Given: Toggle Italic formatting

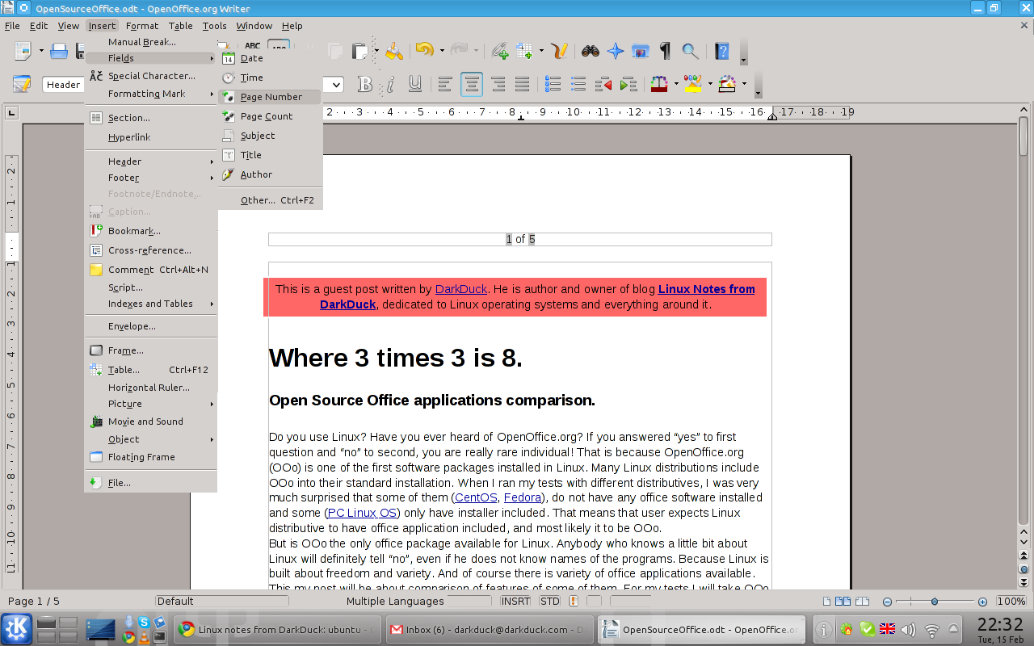Looking at the screenshot, I should click(390, 84).
